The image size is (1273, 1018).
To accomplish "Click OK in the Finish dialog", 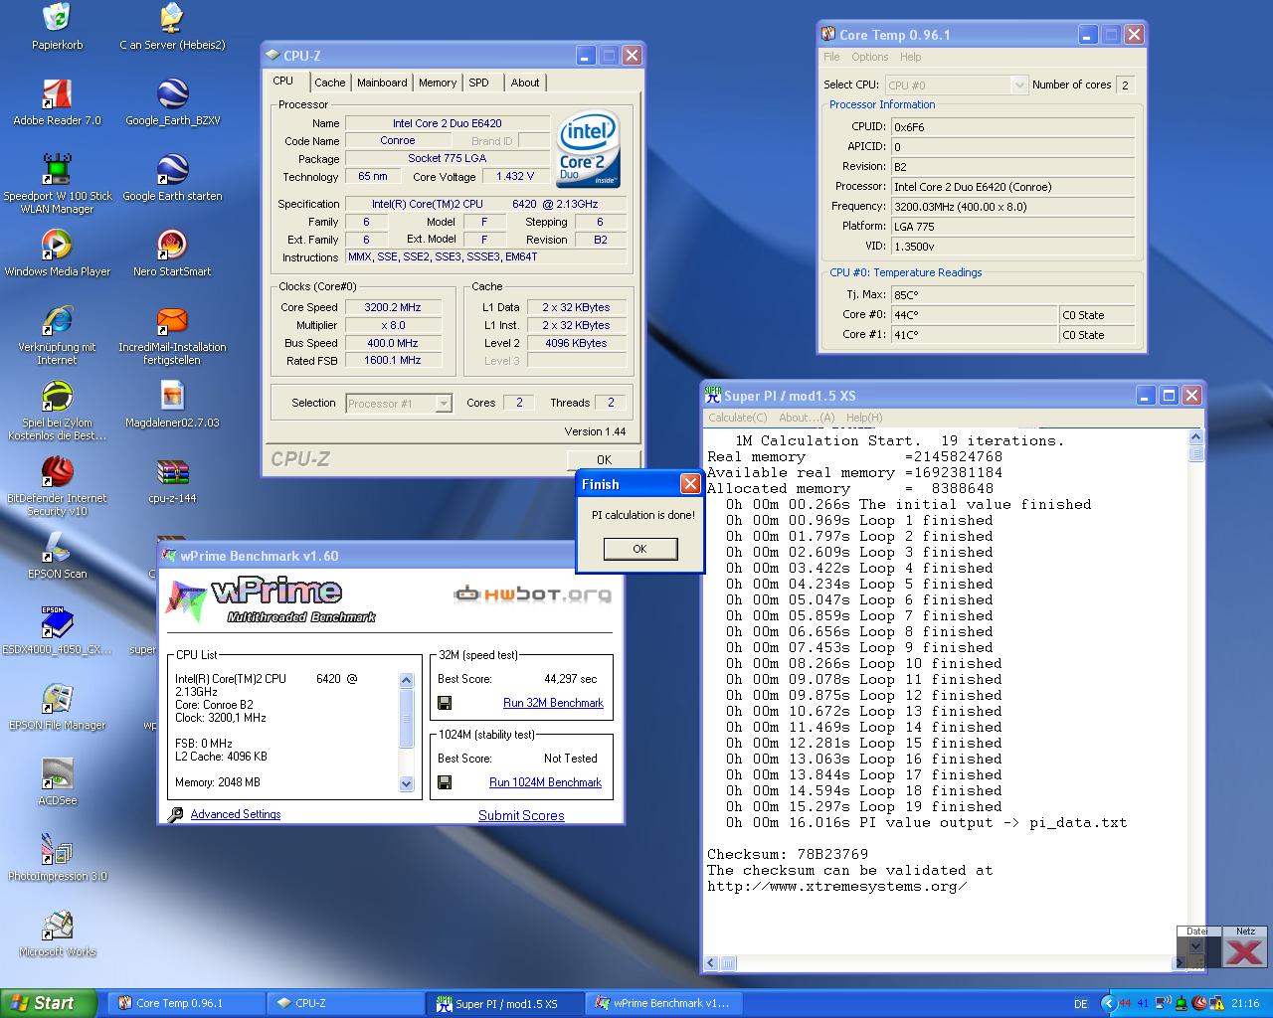I will tap(639, 549).
